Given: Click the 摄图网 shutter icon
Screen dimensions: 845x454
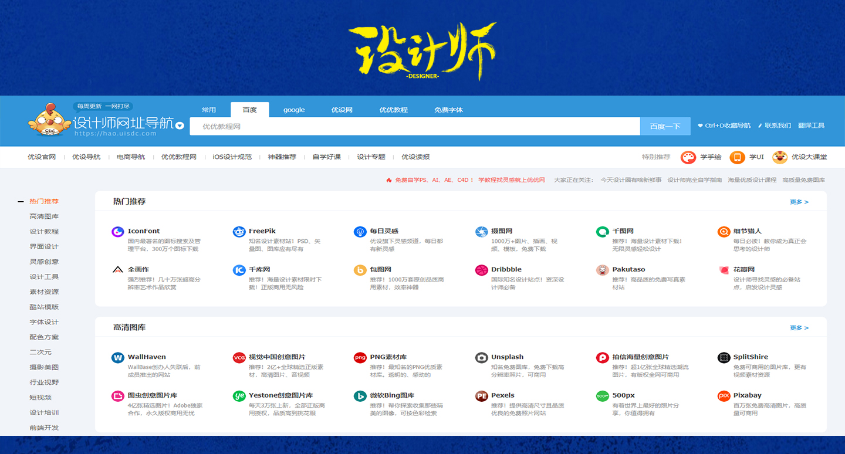Looking at the screenshot, I should click(481, 232).
